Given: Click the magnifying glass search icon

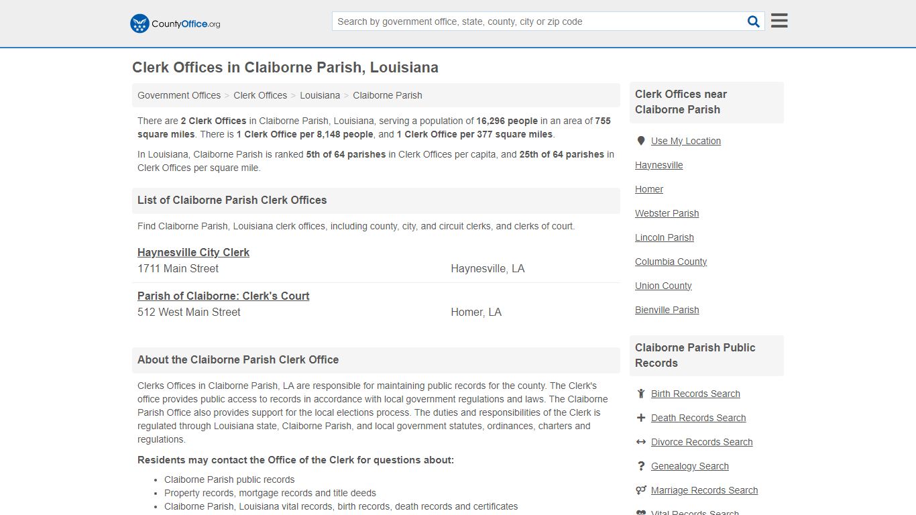Looking at the screenshot, I should pos(754,21).
